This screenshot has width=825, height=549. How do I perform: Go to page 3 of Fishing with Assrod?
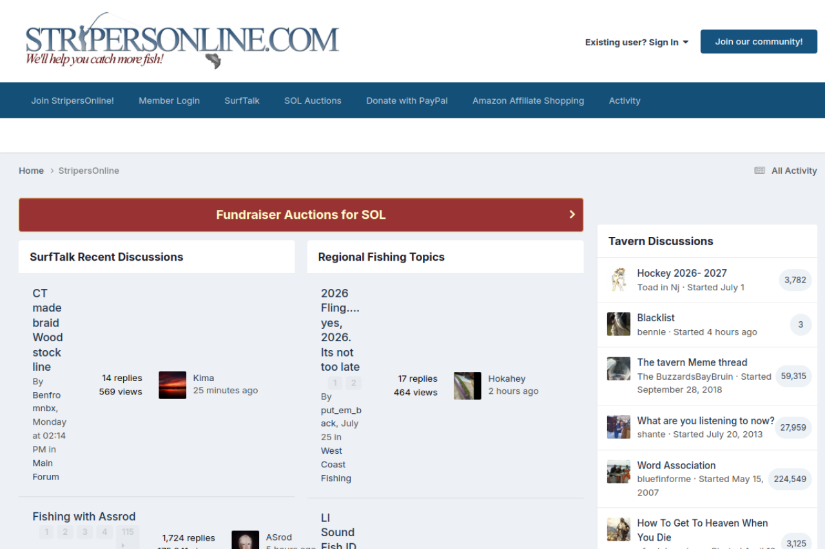85,532
